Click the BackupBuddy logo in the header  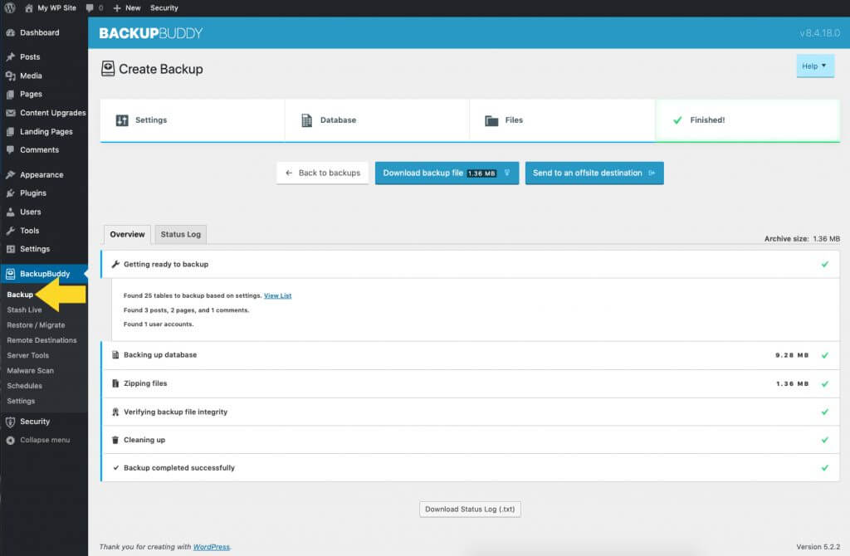151,33
